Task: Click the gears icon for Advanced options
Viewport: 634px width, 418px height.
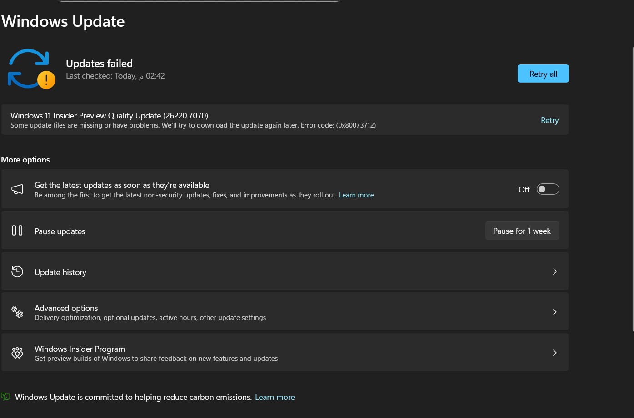Action: click(x=17, y=312)
